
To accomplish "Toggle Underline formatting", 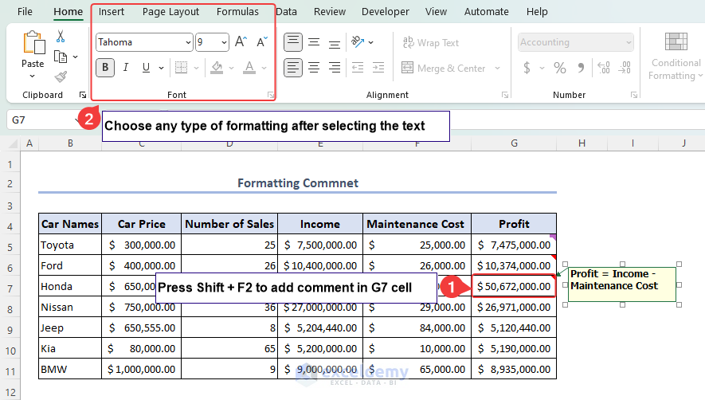I will (146, 68).
